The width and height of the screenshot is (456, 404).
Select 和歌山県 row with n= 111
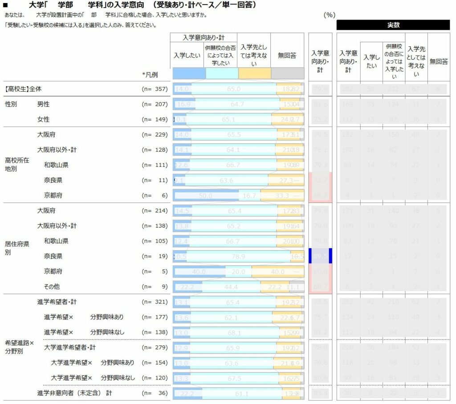tap(56, 165)
